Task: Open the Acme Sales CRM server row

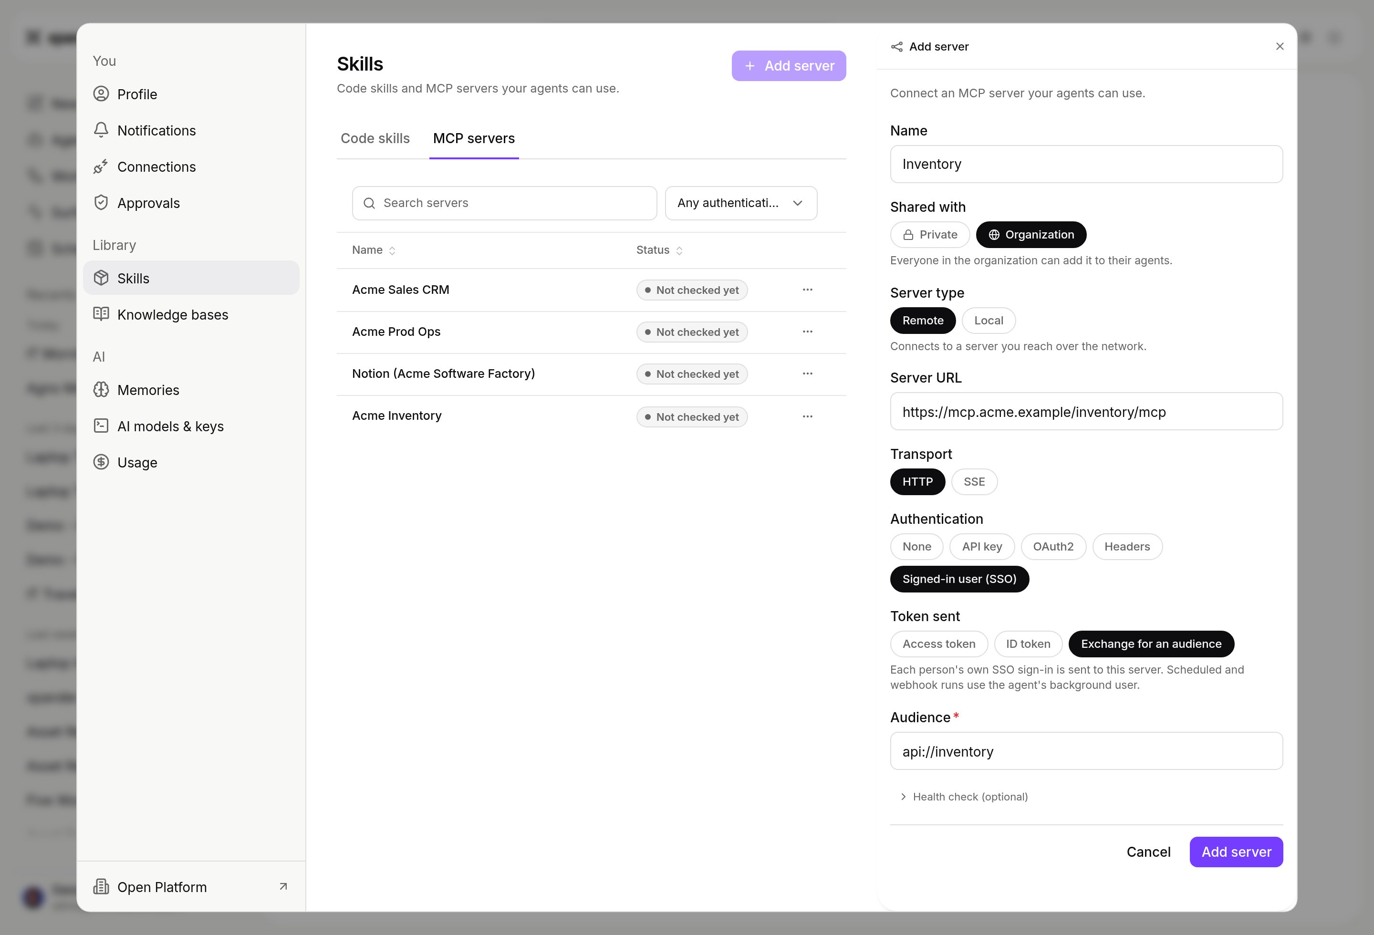Action: click(x=591, y=290)
